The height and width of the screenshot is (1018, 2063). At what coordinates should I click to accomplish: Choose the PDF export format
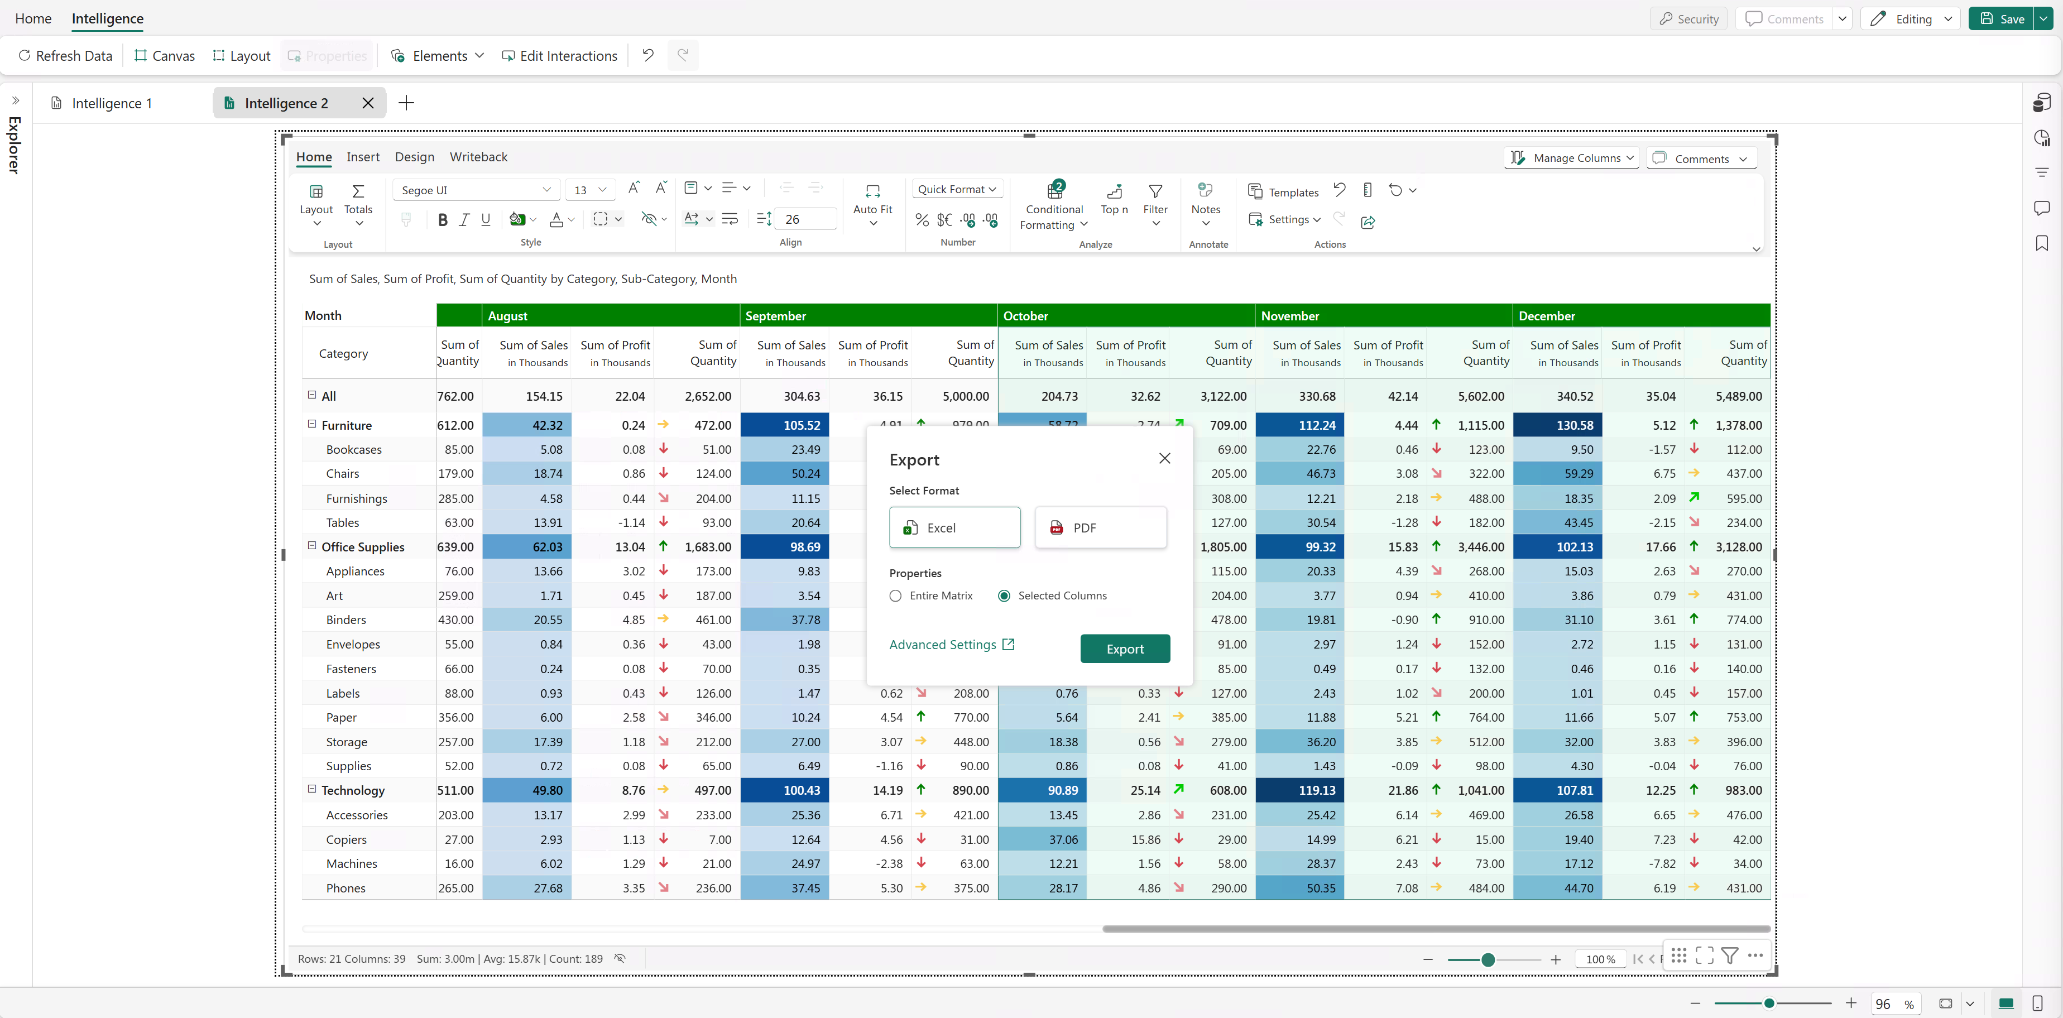click(1100, 528)
